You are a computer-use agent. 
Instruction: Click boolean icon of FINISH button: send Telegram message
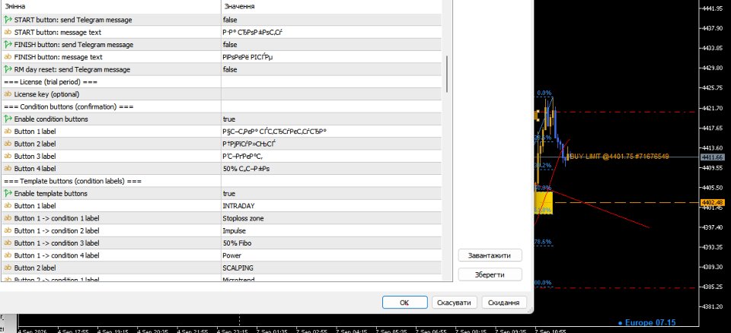(x=8, y=45)
